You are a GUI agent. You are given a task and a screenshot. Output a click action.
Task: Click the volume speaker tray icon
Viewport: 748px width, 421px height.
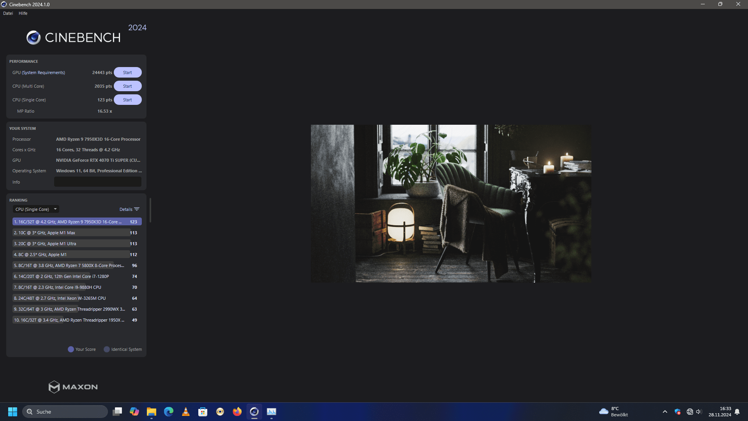tap(699, 412)
